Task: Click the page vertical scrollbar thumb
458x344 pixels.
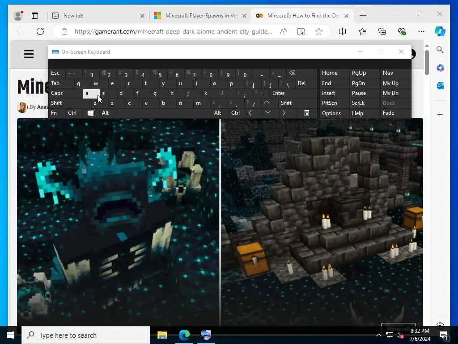Action: point(427,63)
